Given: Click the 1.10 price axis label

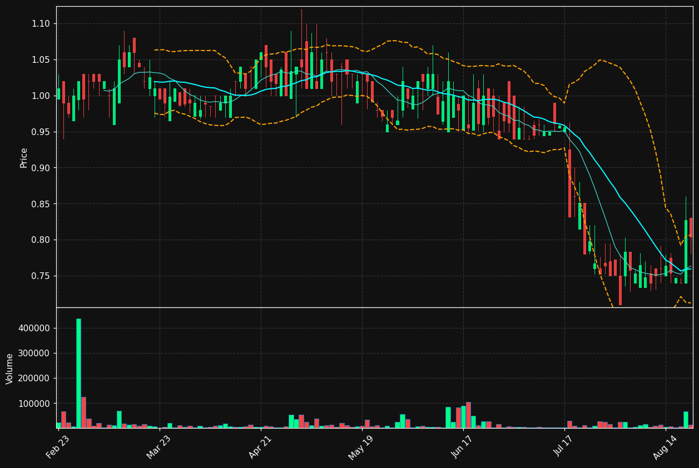Looking at the screenshot, I should 41,24.
